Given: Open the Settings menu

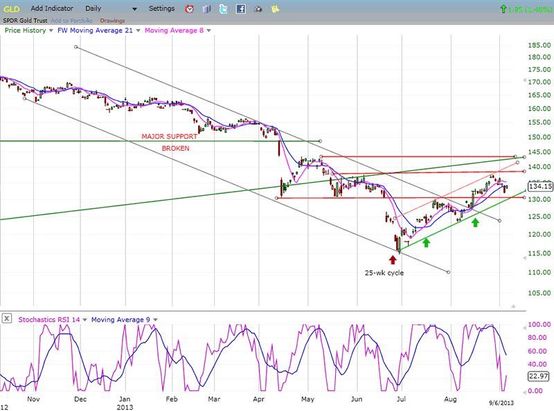Looking at the screenshot, I should click(x=161, y=9).
